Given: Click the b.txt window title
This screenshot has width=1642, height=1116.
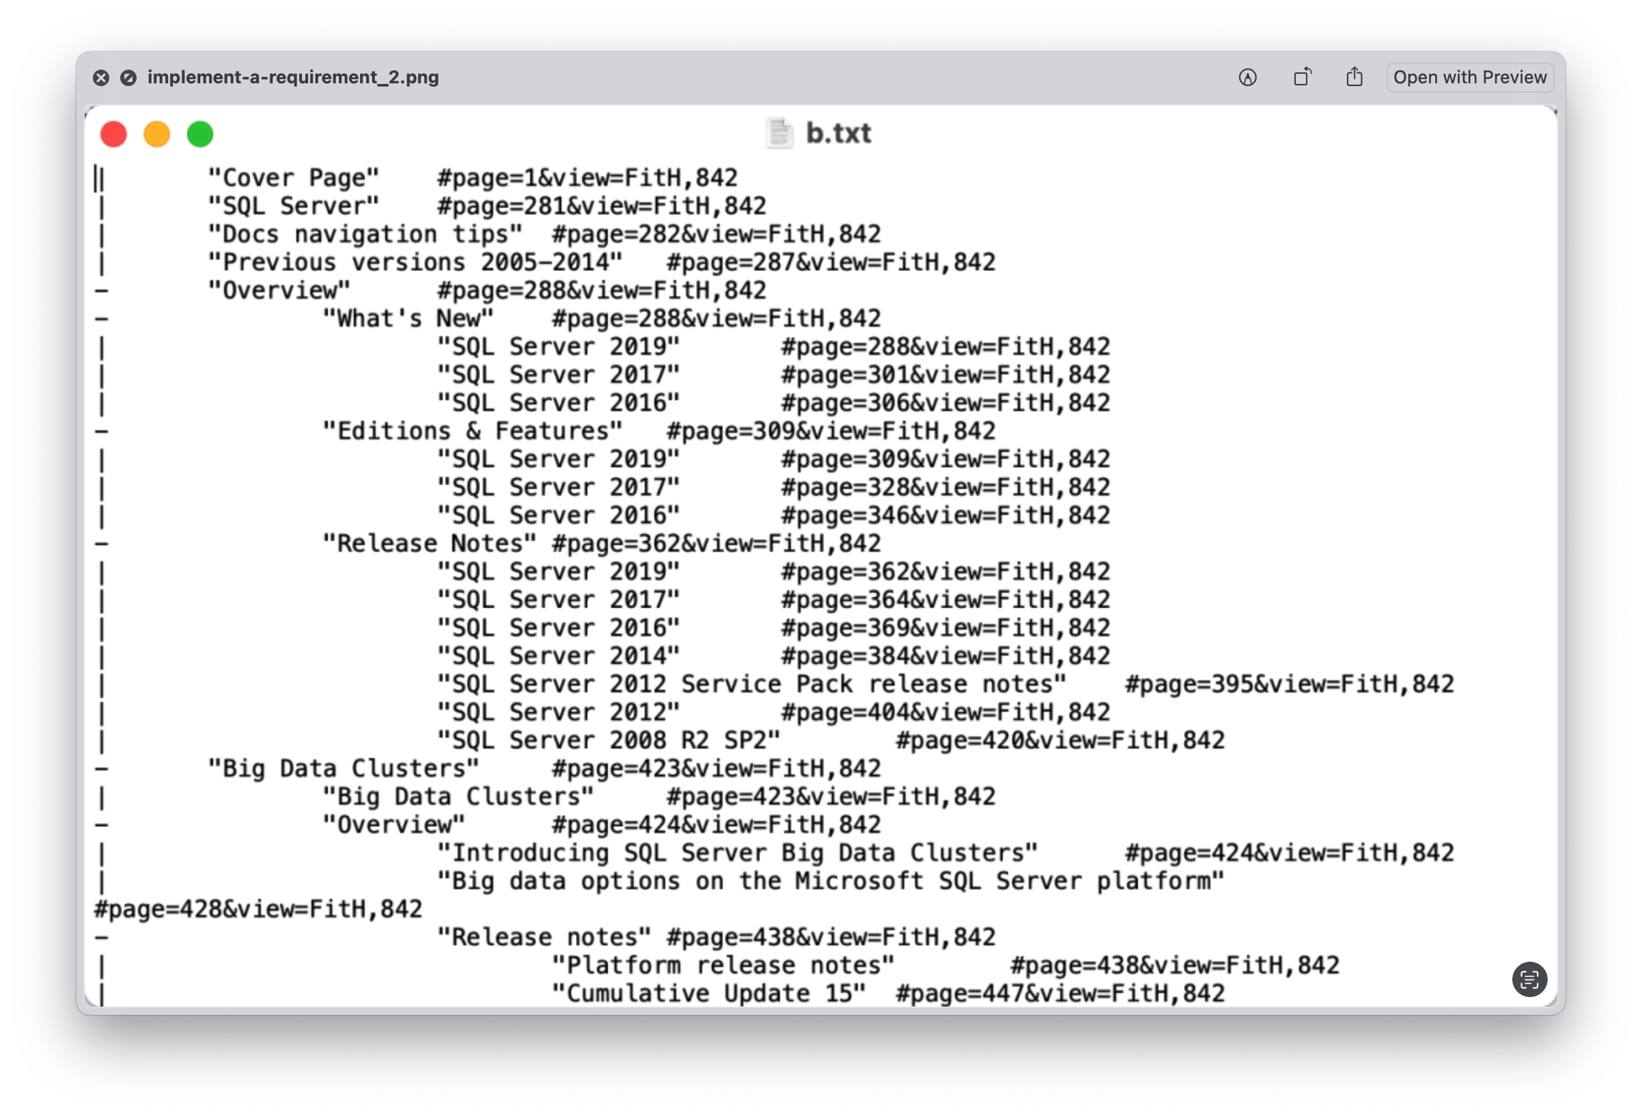Looking at the screenshot, I should pos(839,132).
